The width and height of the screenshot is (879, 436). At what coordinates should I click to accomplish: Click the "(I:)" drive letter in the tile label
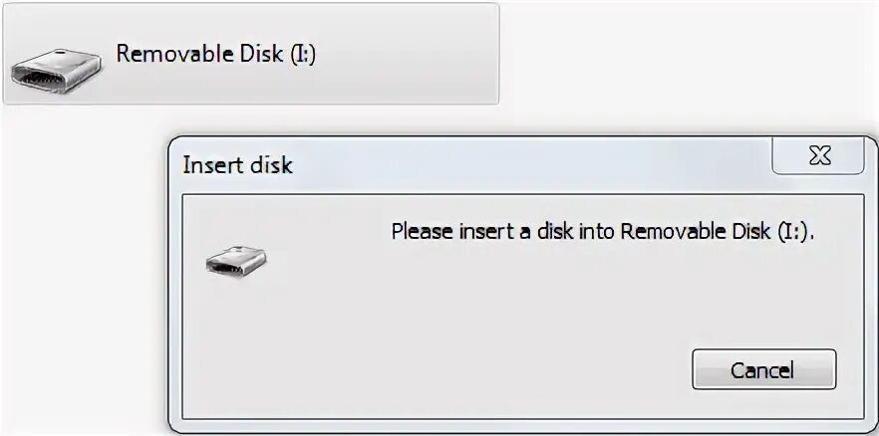point(303,54)
